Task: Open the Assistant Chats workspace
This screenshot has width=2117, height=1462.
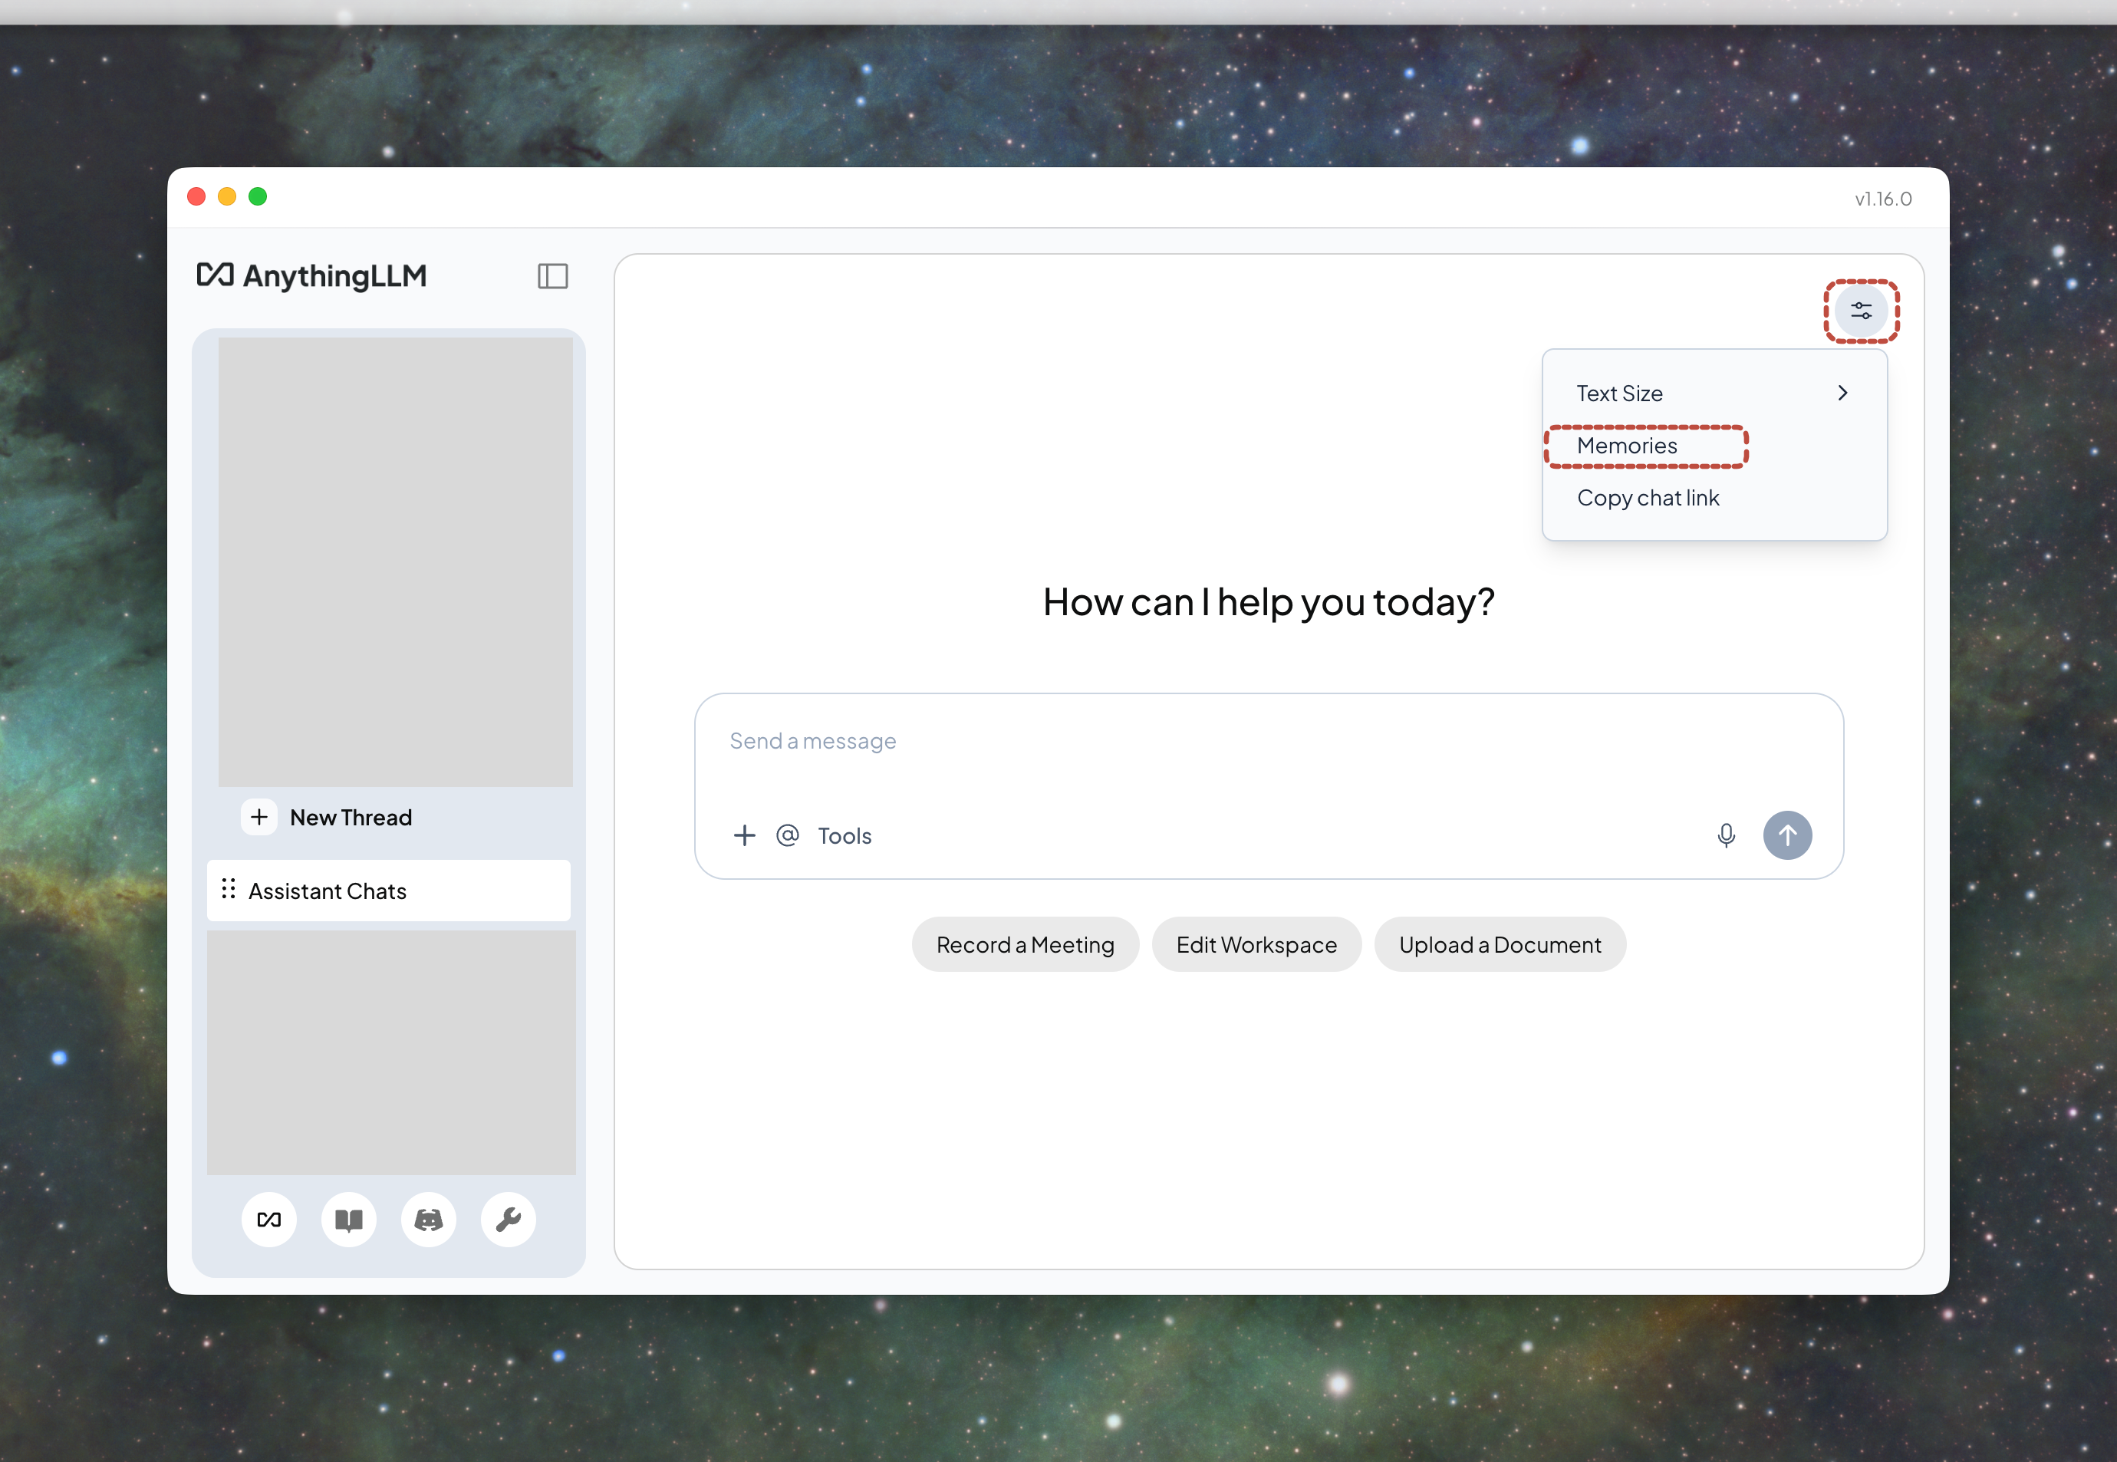Action: tap(388, 891)
